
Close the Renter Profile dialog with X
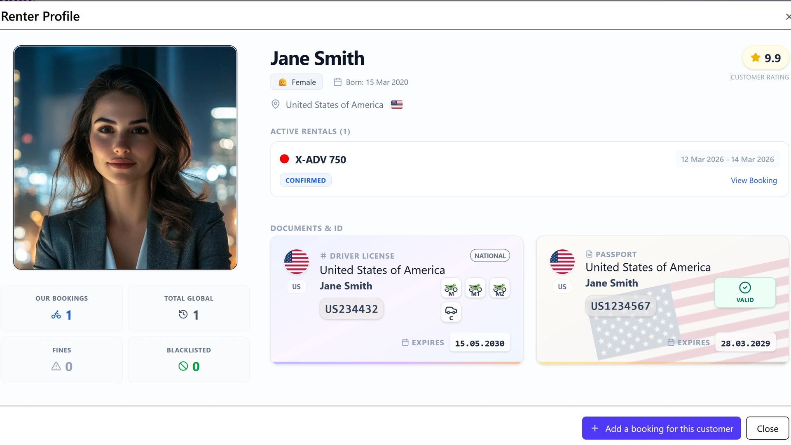pos(788,16)
